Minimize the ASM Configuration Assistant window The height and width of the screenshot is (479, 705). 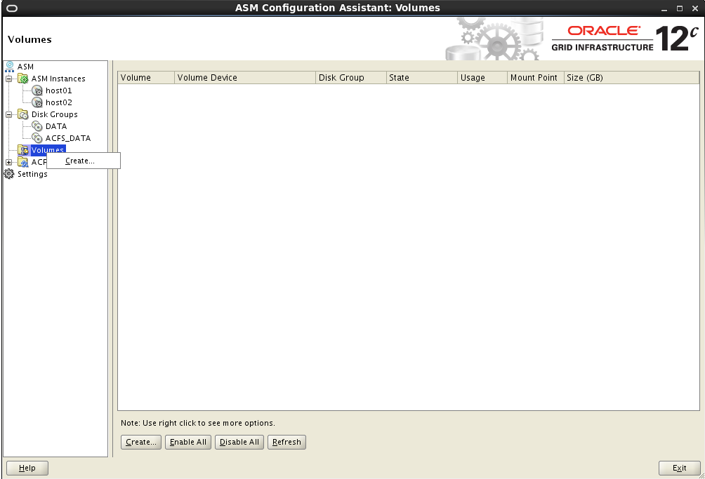(x=664, y=8)
